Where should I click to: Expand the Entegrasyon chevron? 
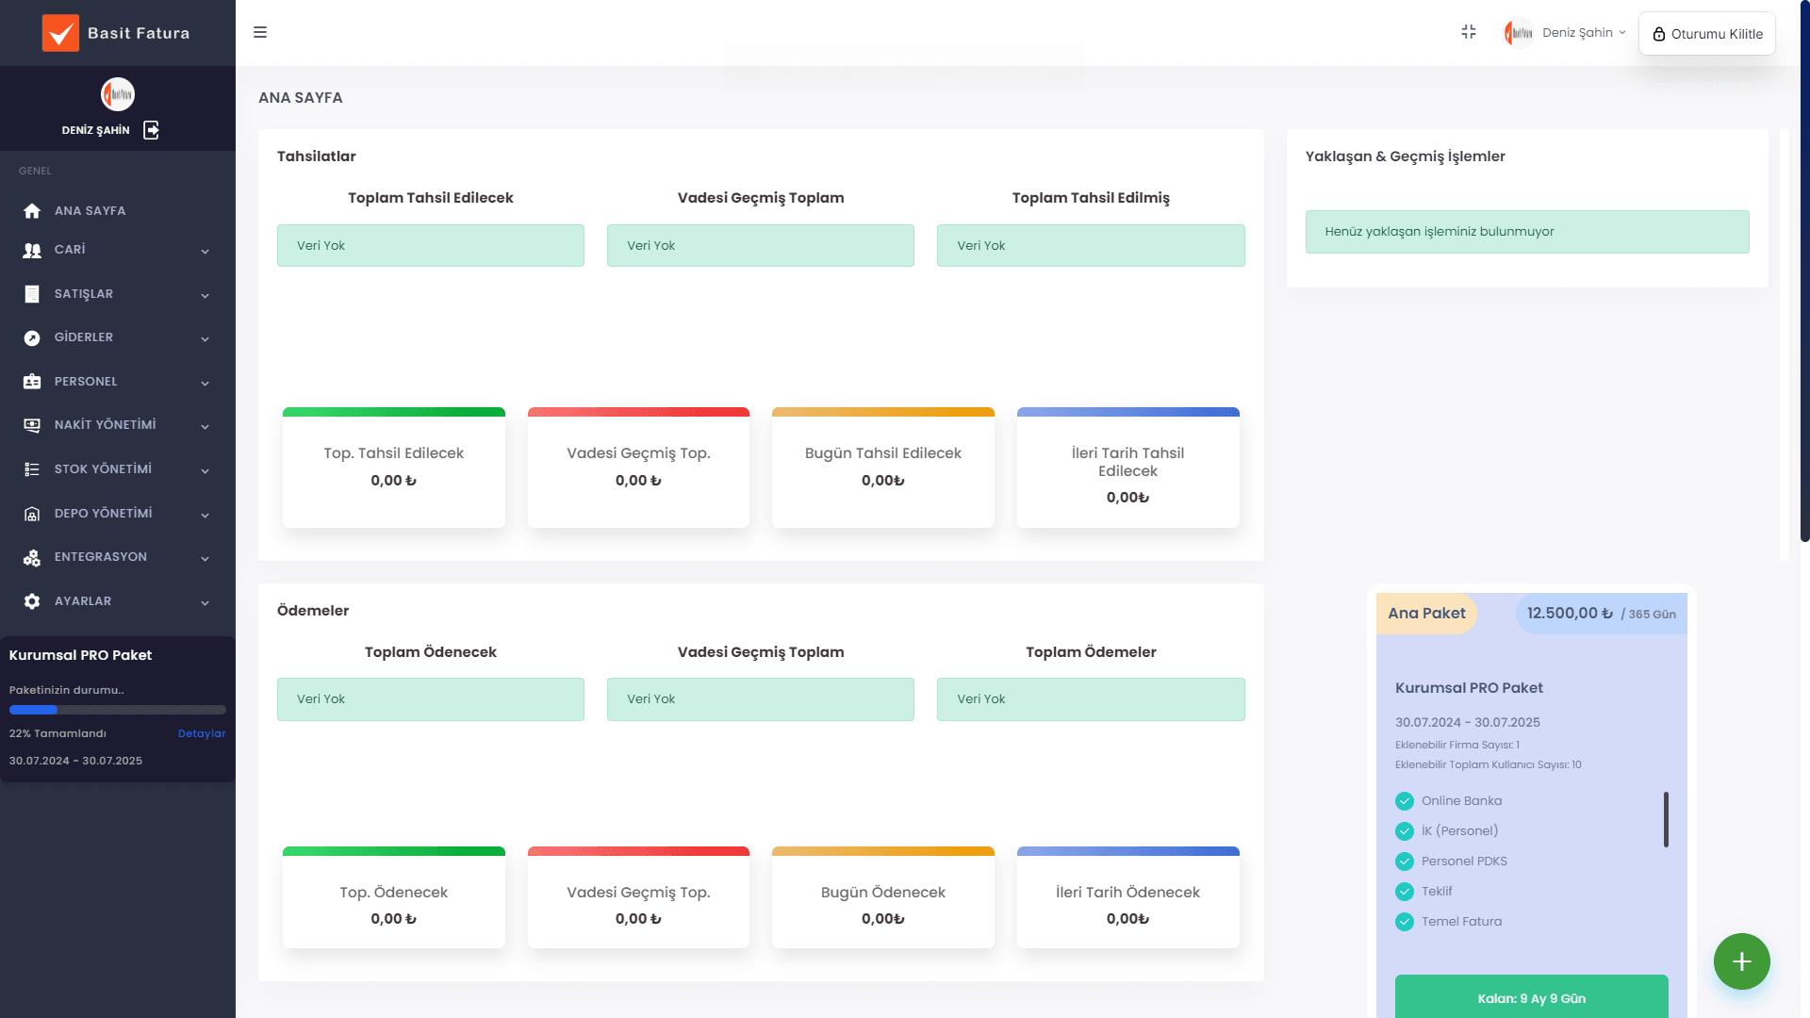[205, 559]
